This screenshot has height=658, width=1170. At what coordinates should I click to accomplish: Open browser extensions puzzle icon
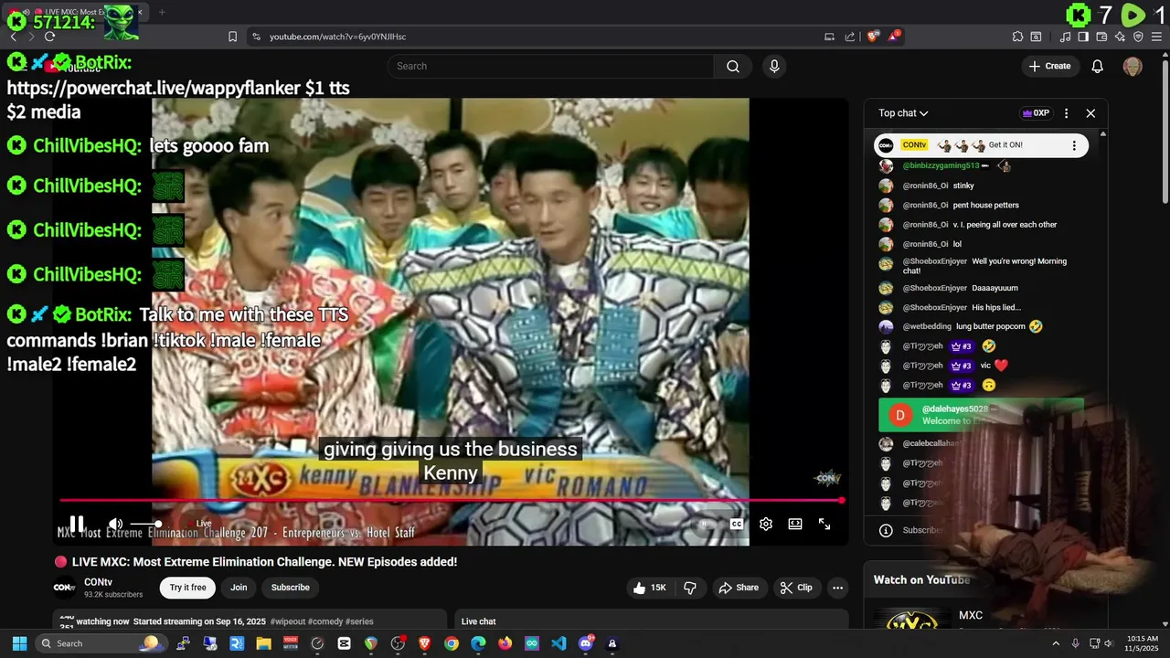[x=1017, y=37]
